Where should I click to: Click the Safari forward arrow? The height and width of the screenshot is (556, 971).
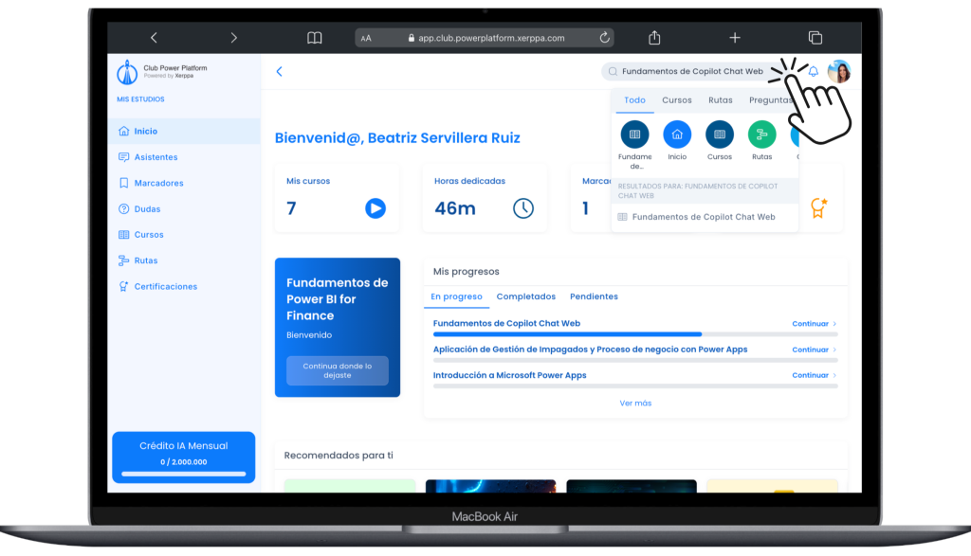tap(233, 38)
